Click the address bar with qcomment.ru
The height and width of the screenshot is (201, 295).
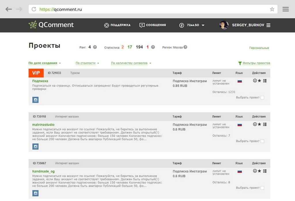[x=153, y=9]
